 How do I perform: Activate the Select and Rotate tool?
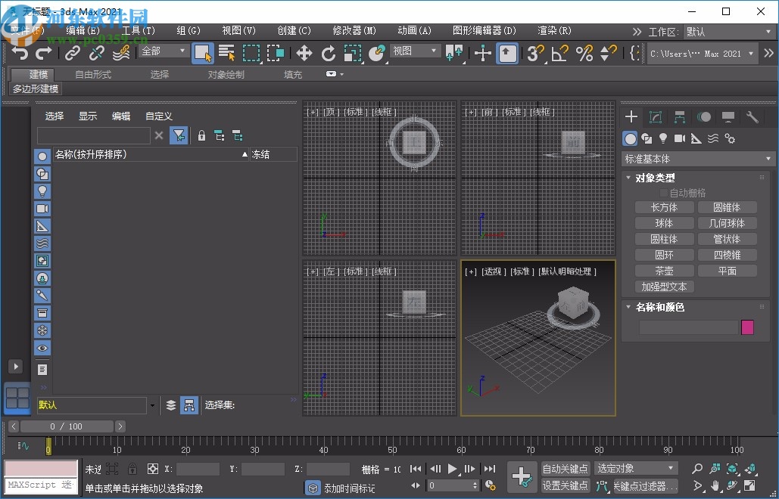(329, 53)
